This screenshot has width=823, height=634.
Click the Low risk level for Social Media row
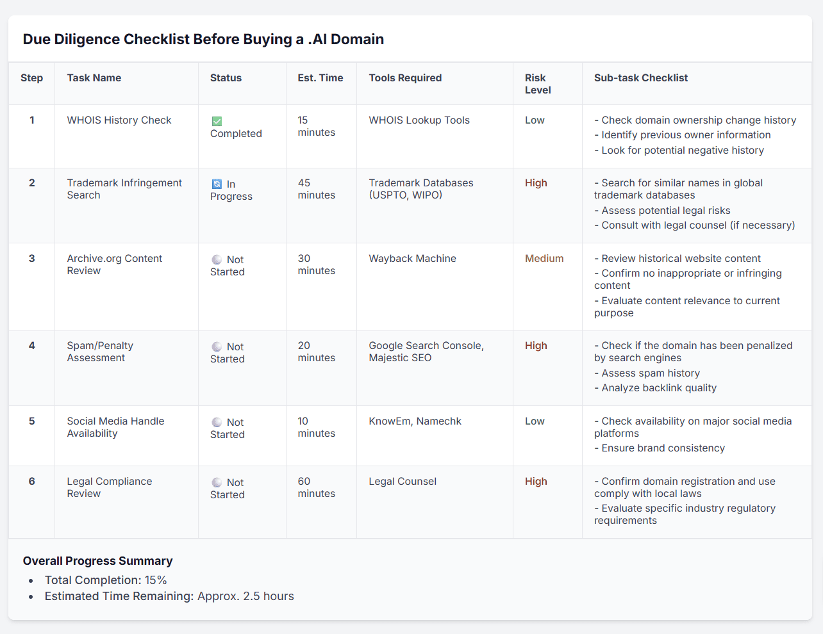[535, 421]
